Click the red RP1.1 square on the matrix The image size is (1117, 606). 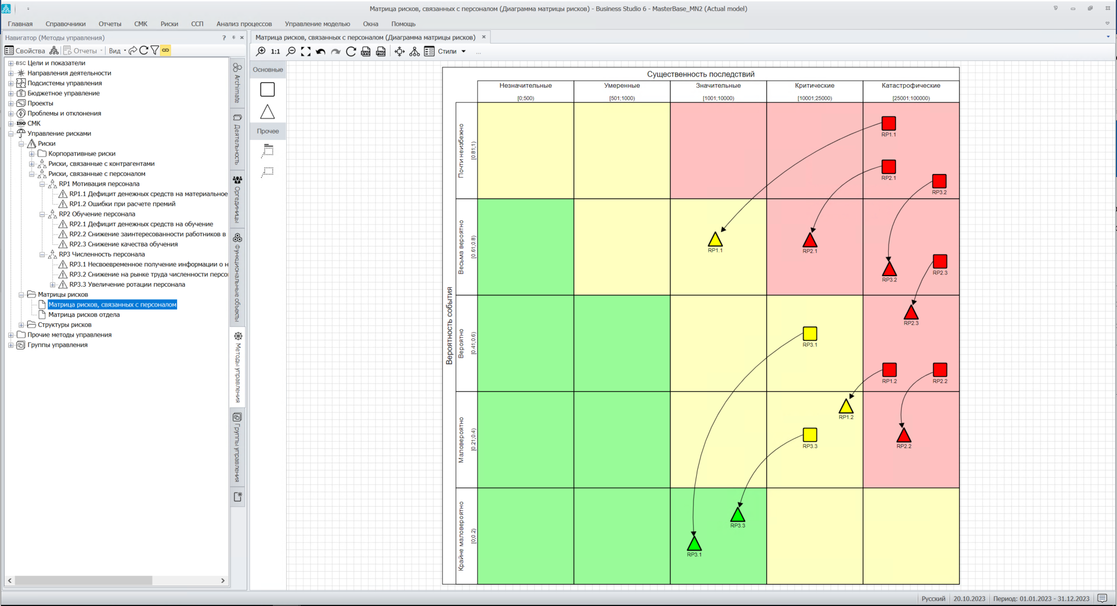pyautogui.click(x=888, y=123)
